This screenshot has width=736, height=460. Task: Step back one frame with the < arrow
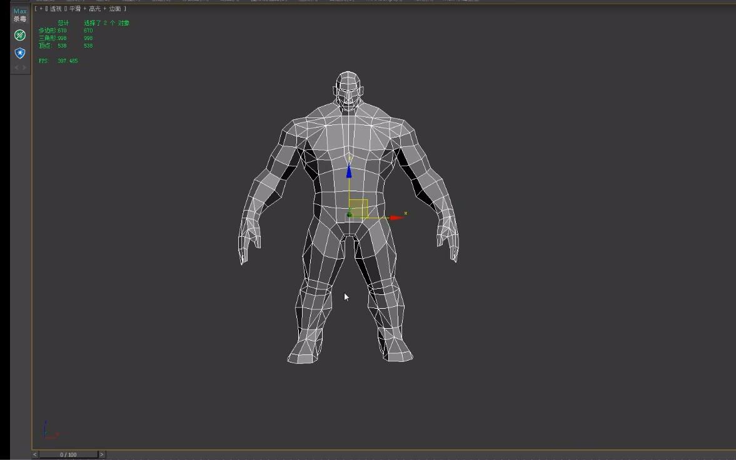[35, 454]
